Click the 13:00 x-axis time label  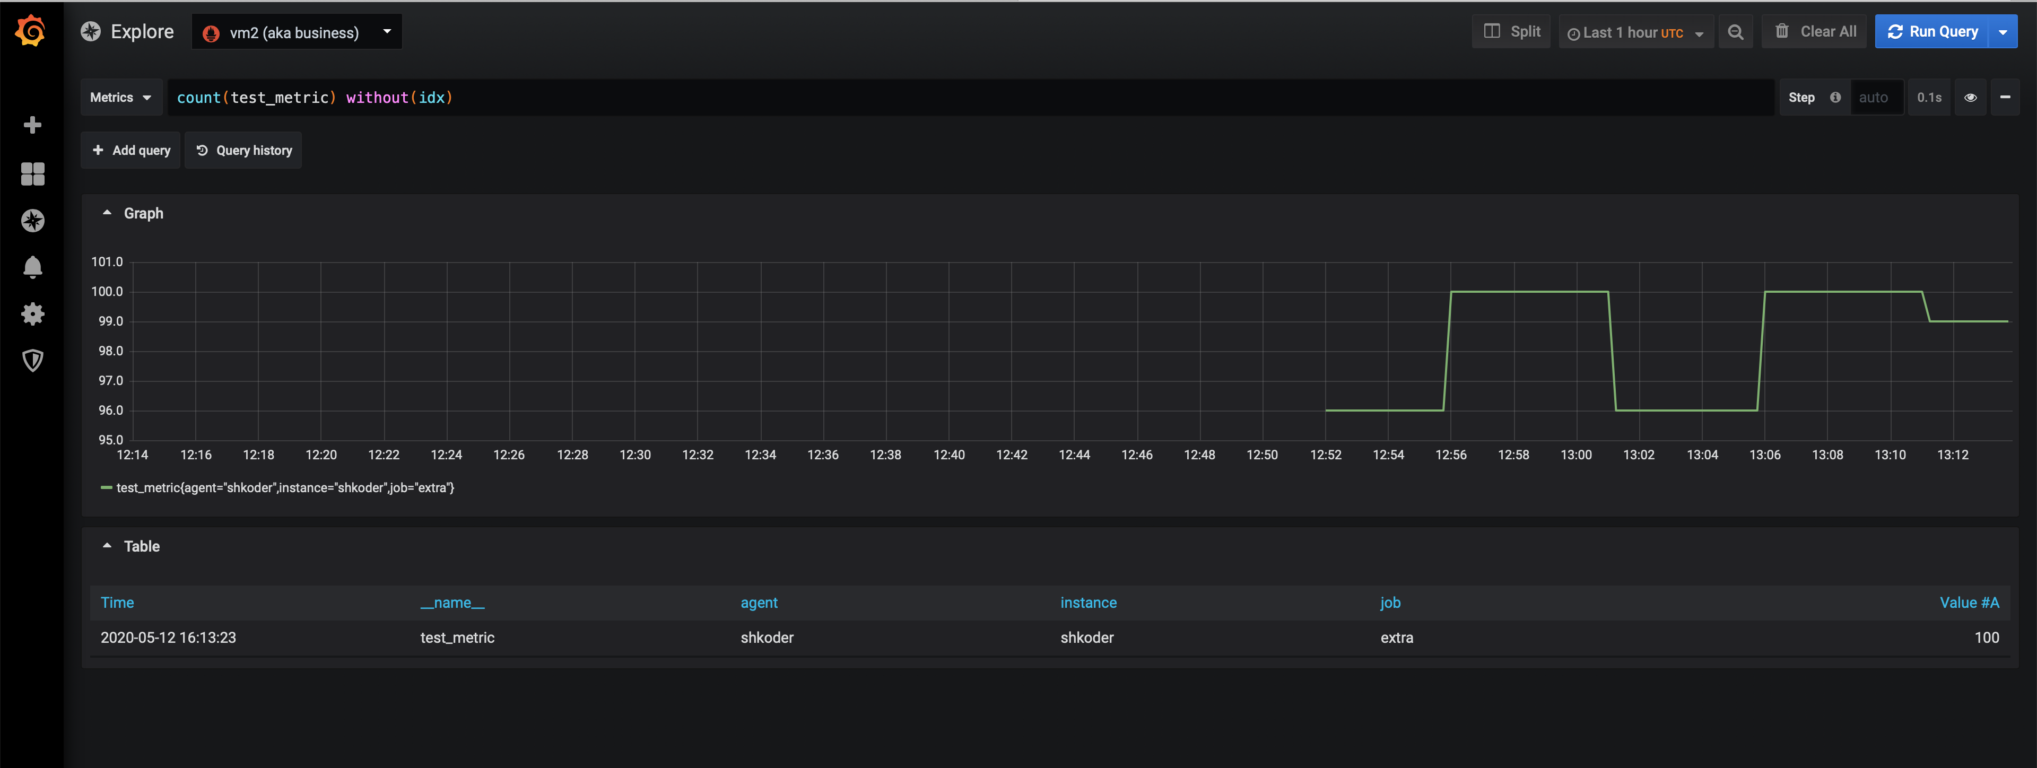1576,455
